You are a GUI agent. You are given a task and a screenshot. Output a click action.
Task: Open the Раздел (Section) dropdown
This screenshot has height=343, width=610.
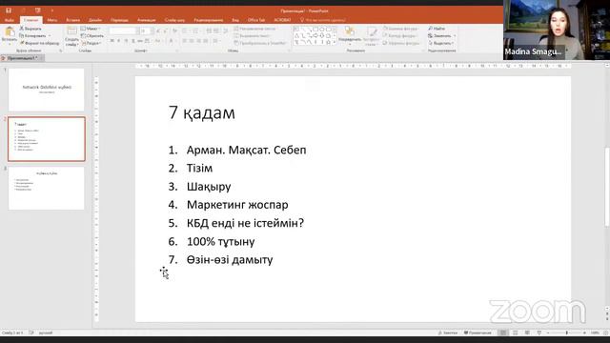91,43
